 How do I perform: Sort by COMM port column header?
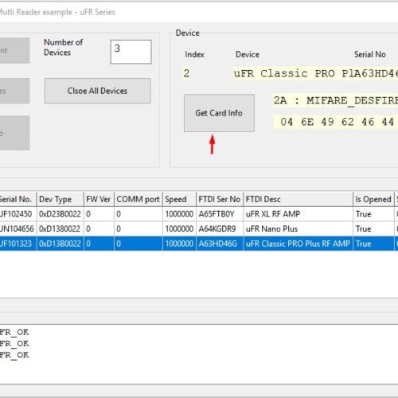pyautogui.click(x=139, y=199)
